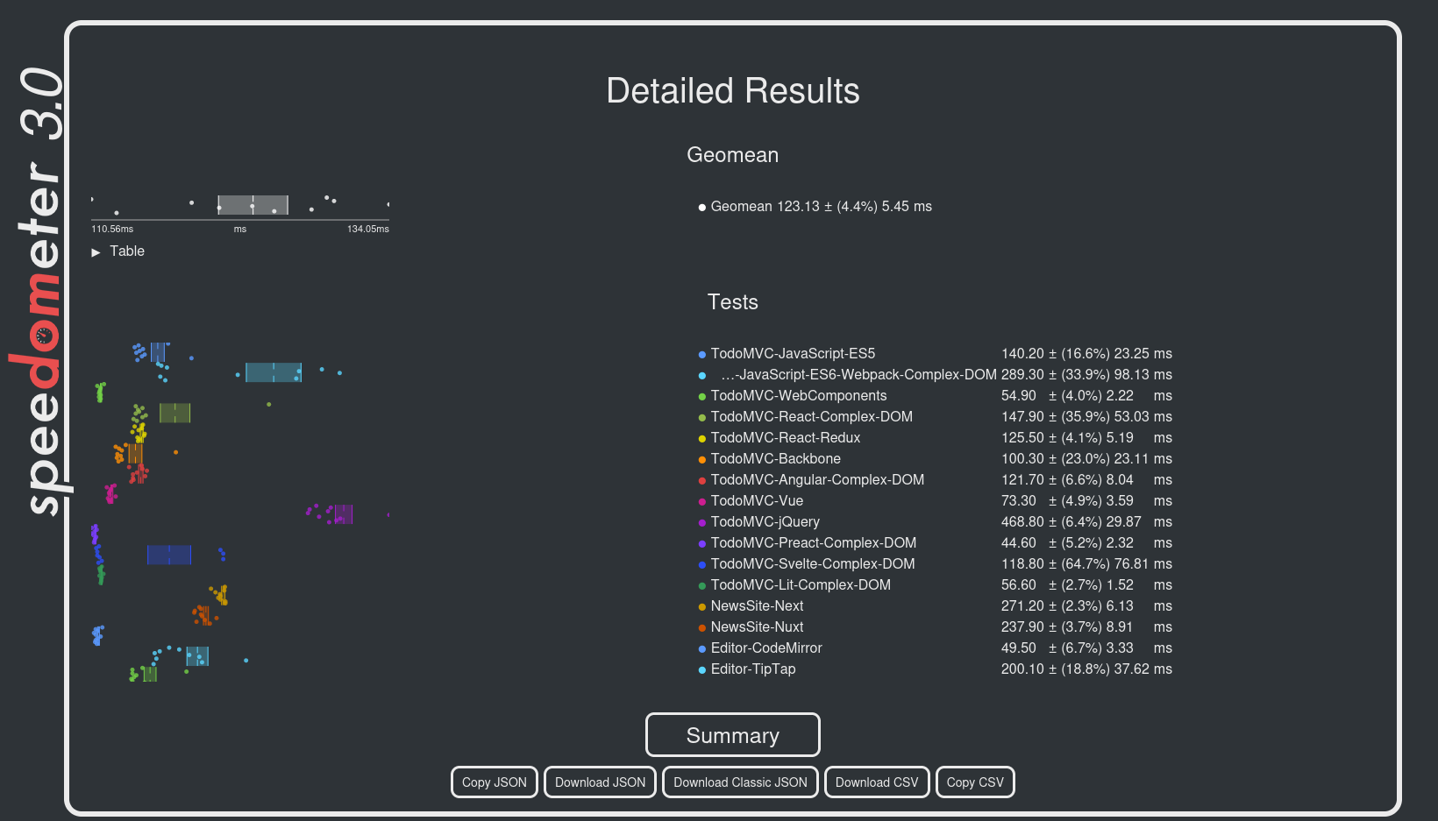The image size is (1438, 821).
Task: Select JavaScript-ES6-Webpack-Complex-DOM test label
Action: tap(858, 374)
